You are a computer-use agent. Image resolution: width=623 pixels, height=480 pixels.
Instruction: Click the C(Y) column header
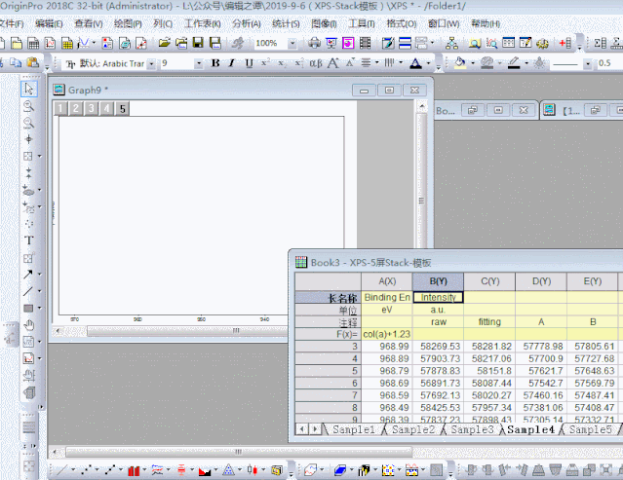coord(490,280)
